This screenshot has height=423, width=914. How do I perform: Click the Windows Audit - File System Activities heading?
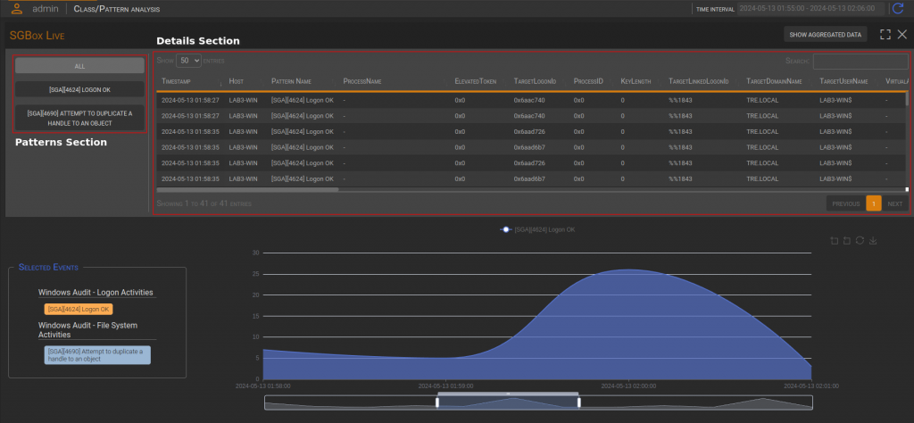click(x=88, y=330)
